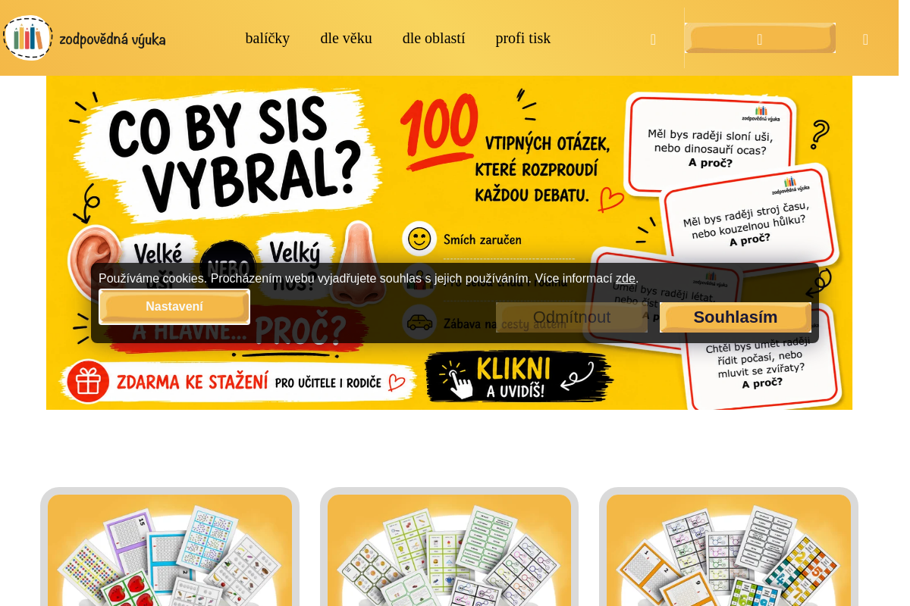Click the rightmost icon in the header
Viewport: 910px width, 606px height.
pos(865,39)
